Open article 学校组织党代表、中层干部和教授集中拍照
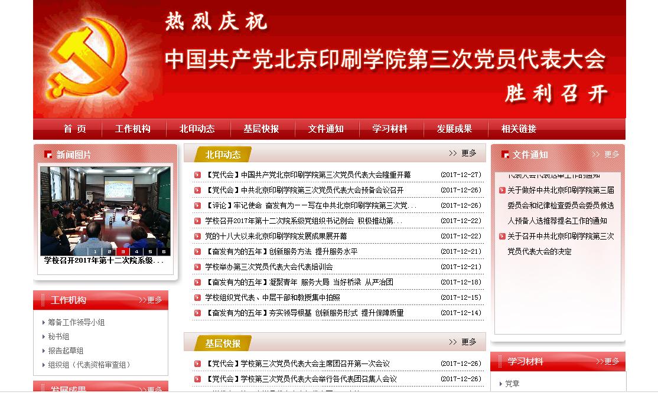Image resolution: width=658 pixels, height=393 pixels. tap(273, 297)
